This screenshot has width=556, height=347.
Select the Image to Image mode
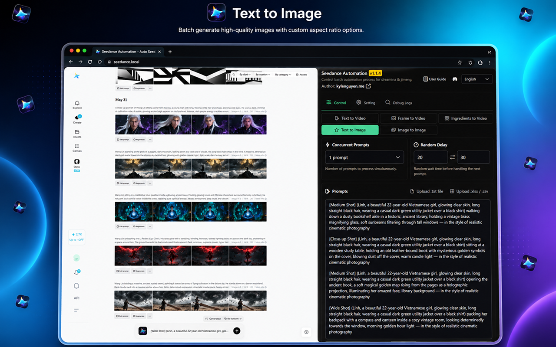[x=408, y=130]
